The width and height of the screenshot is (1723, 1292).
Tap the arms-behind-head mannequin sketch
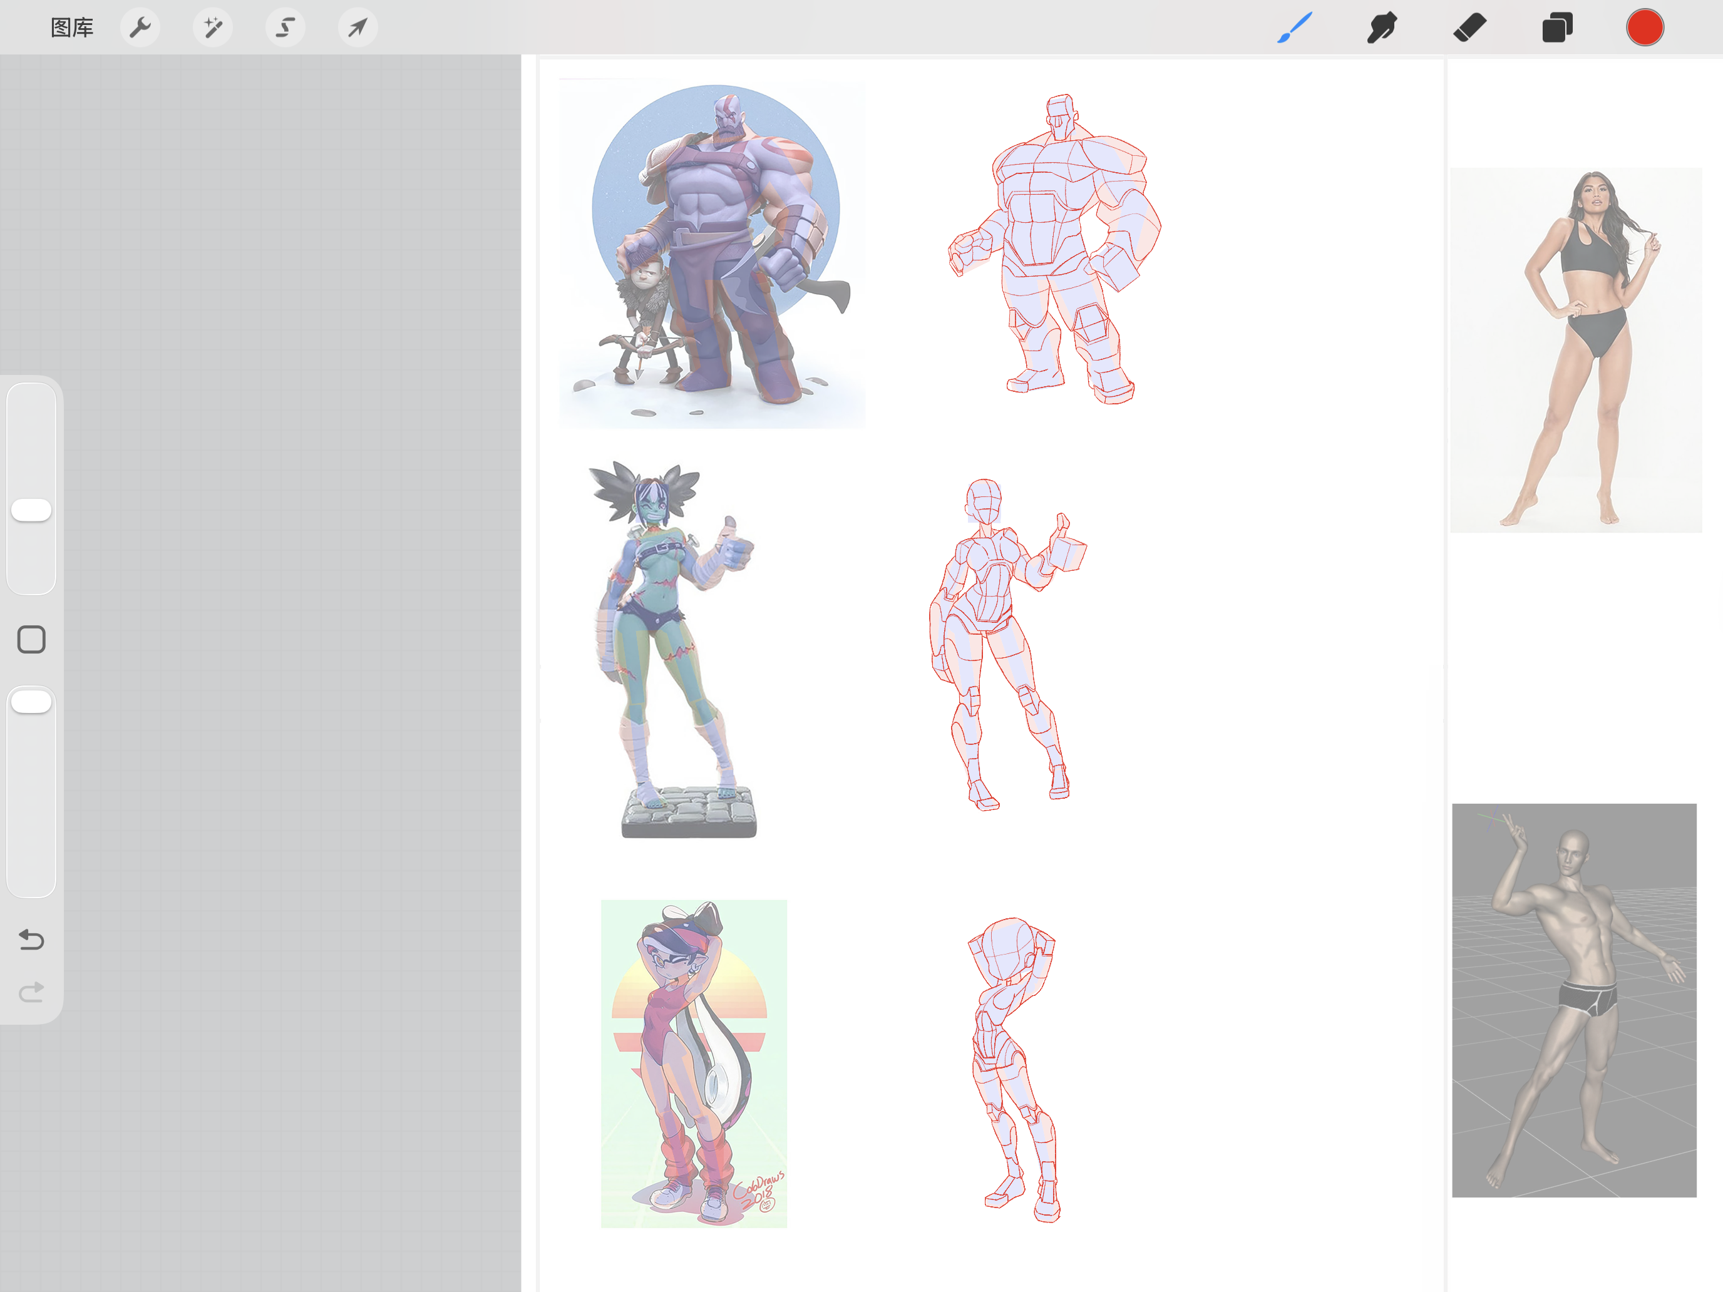point(1016,1070)
